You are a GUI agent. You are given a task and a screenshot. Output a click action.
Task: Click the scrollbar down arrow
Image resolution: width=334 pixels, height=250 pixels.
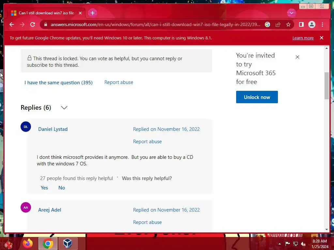pos(326,229)
